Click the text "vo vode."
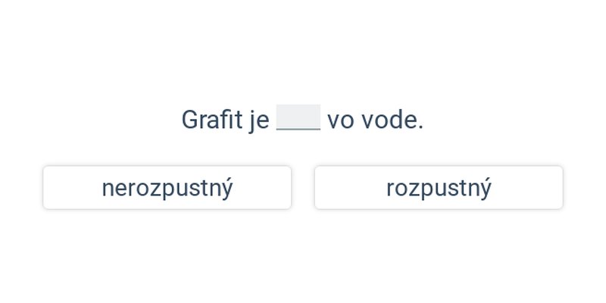Viewport: 606px width, 303px height. point(375,120)
